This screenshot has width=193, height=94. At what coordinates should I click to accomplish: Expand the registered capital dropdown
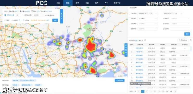pos(180,19)
